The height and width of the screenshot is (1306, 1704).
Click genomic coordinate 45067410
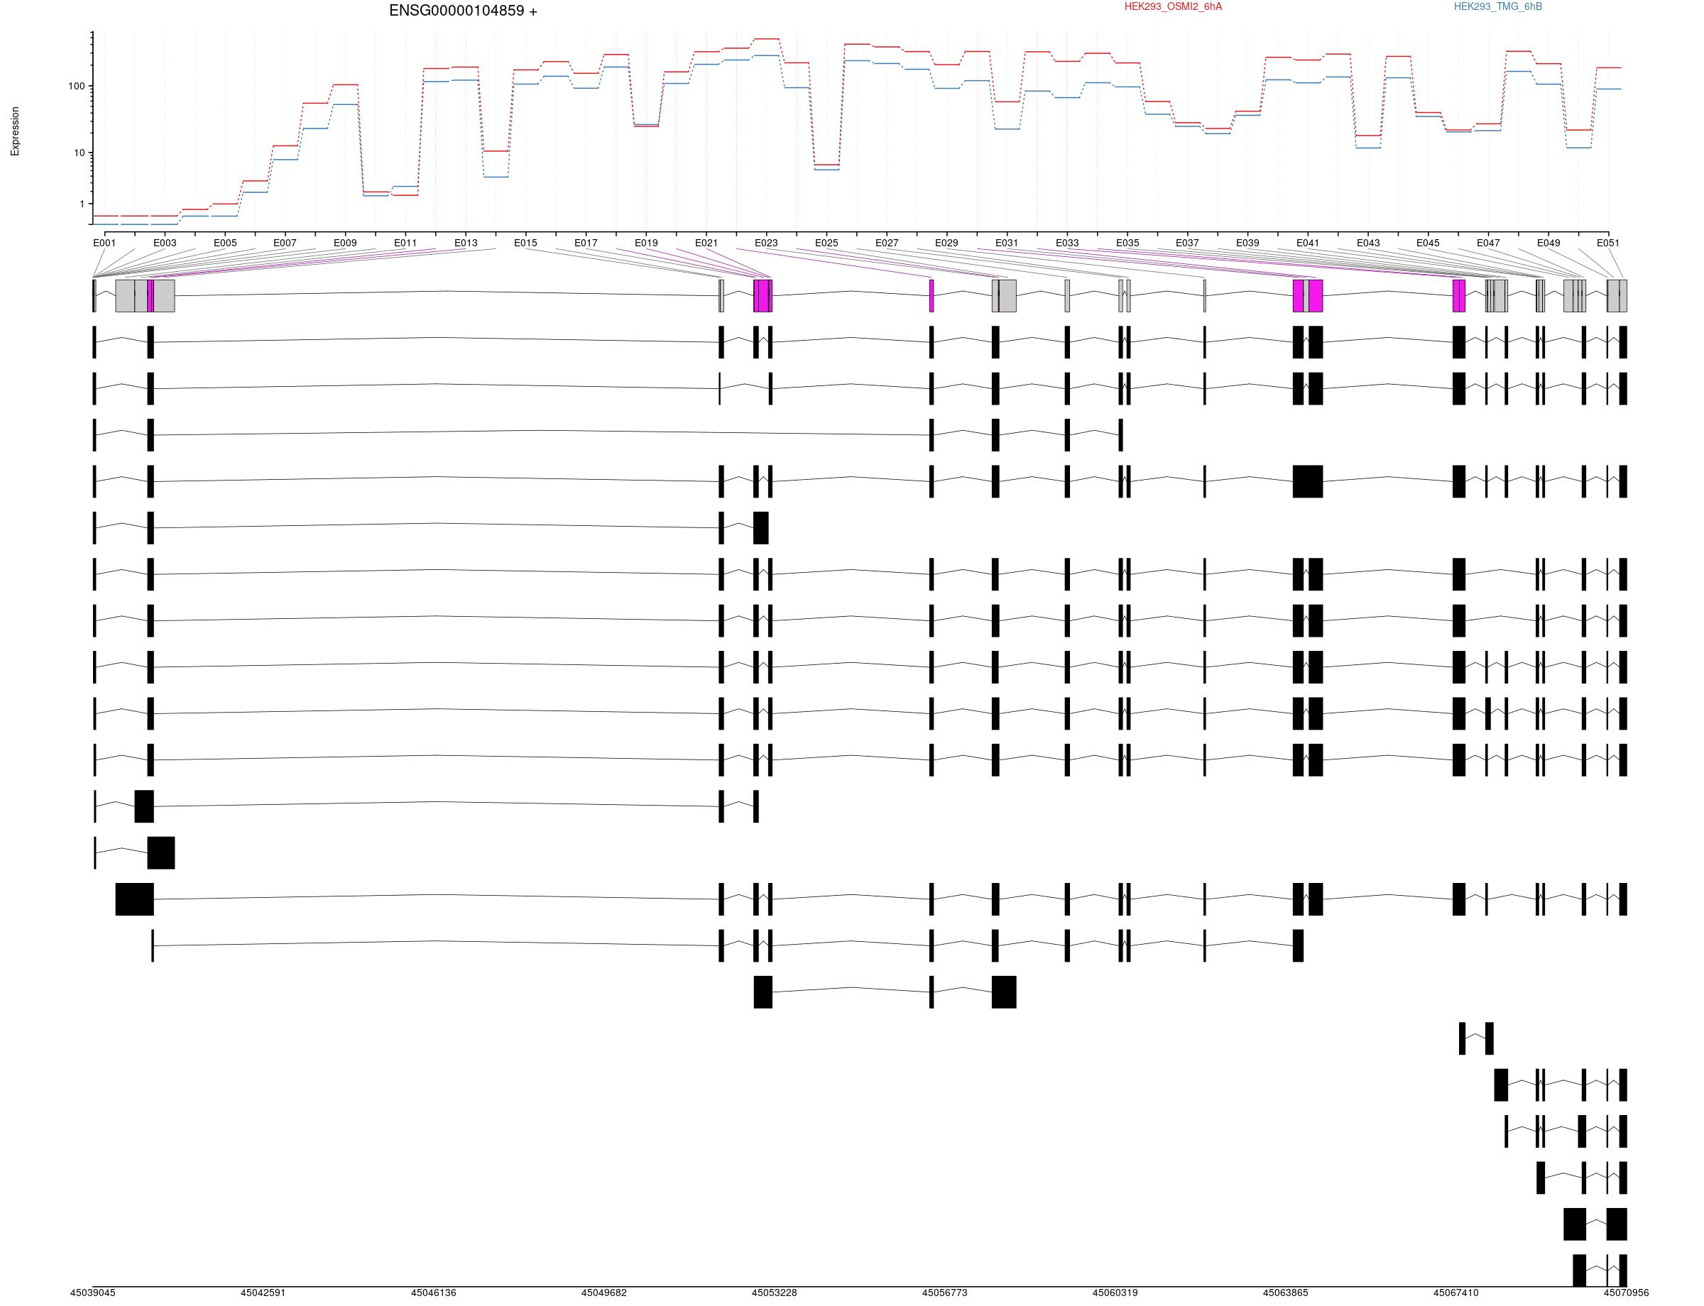(1456, 1293)
